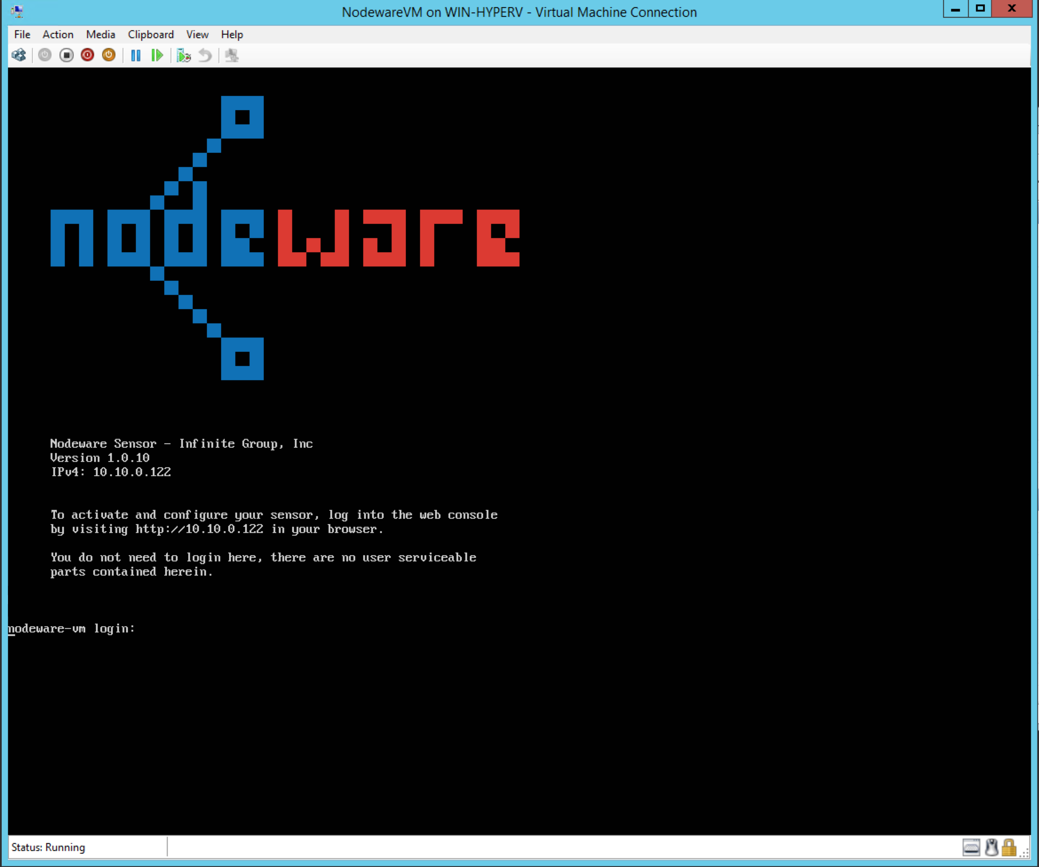
Task: Revert the VM with the undo arrow icon
Action: click(205, 55)
